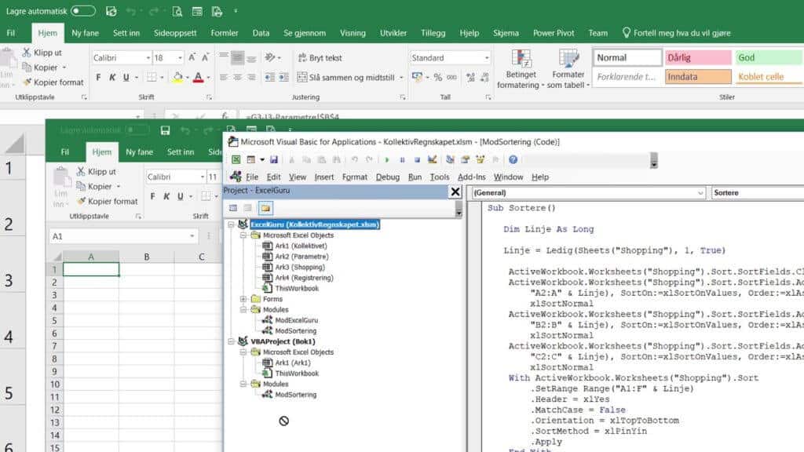Increase font size icon in main ribbon
The image size is (804, 452).
[x=192, y=57]
